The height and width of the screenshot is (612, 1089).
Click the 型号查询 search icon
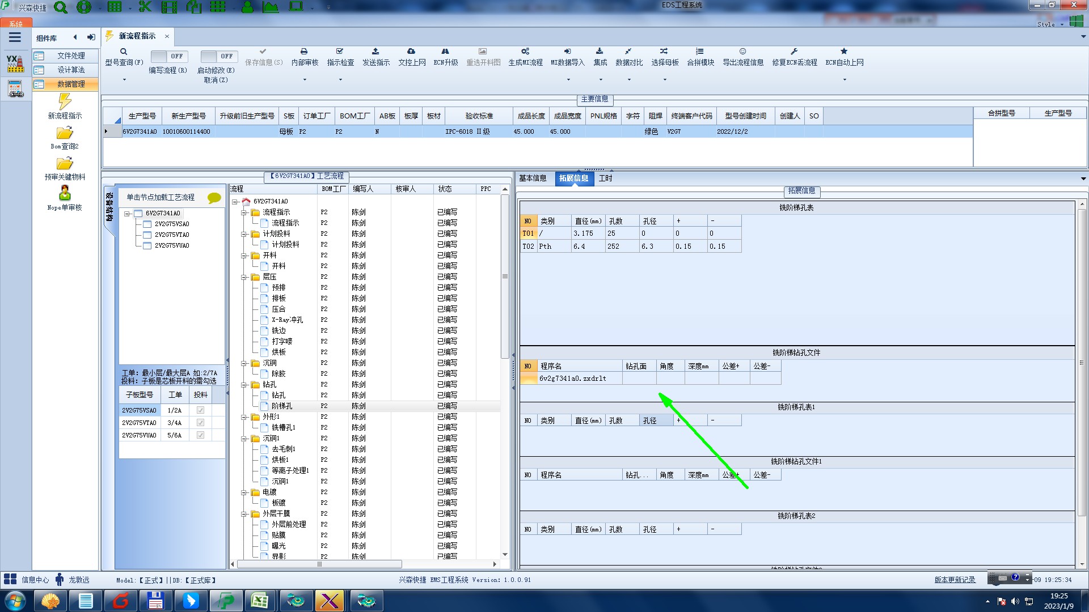(124, 52)
